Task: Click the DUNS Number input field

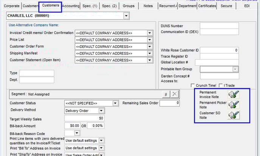Action: [x=219, y=26]
